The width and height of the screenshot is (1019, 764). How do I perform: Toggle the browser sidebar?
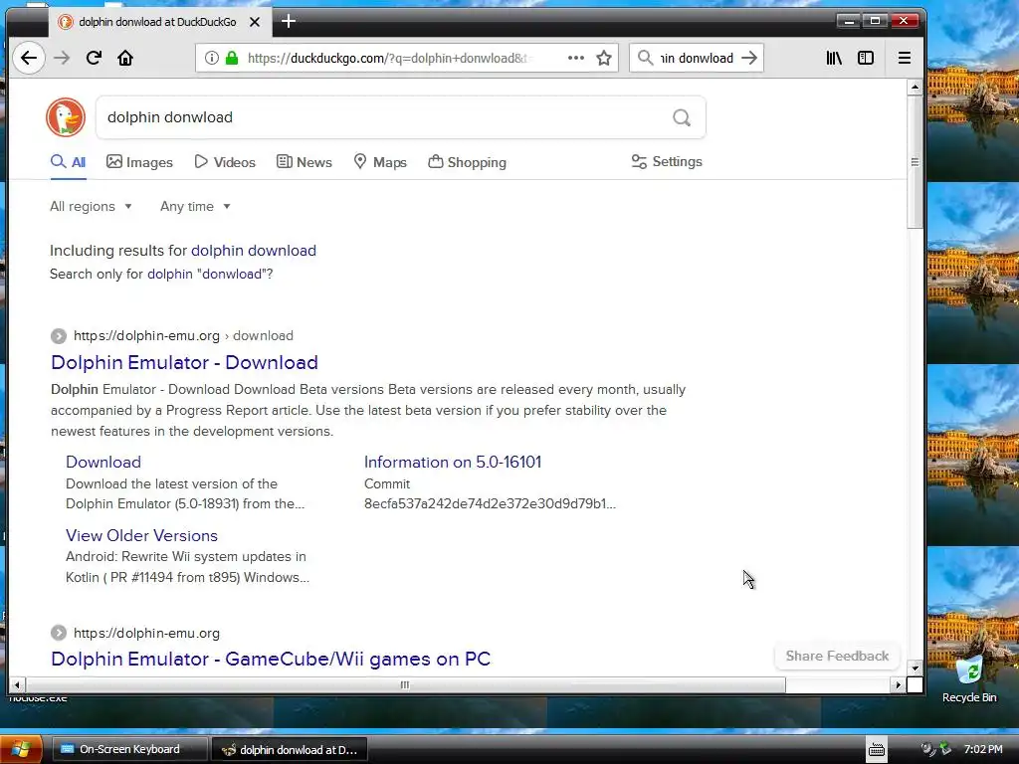pyautogui.click(x=866, y=58)
